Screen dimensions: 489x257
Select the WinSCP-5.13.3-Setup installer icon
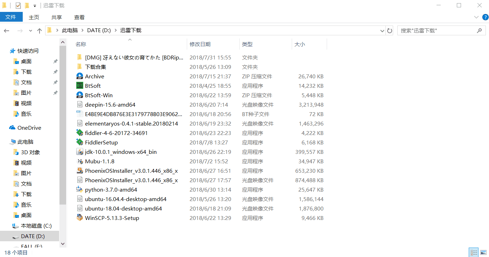click(x=79, y=218)
